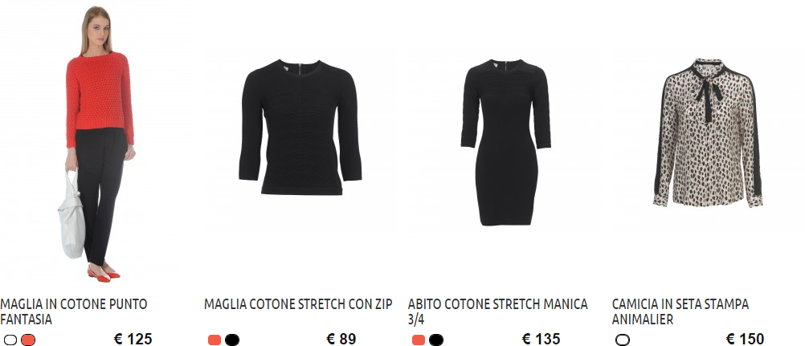This screenshot has width=805, height=346.
Task: Select red color for Maglia Punto Fantasia
Action: [x=28, y=340]
